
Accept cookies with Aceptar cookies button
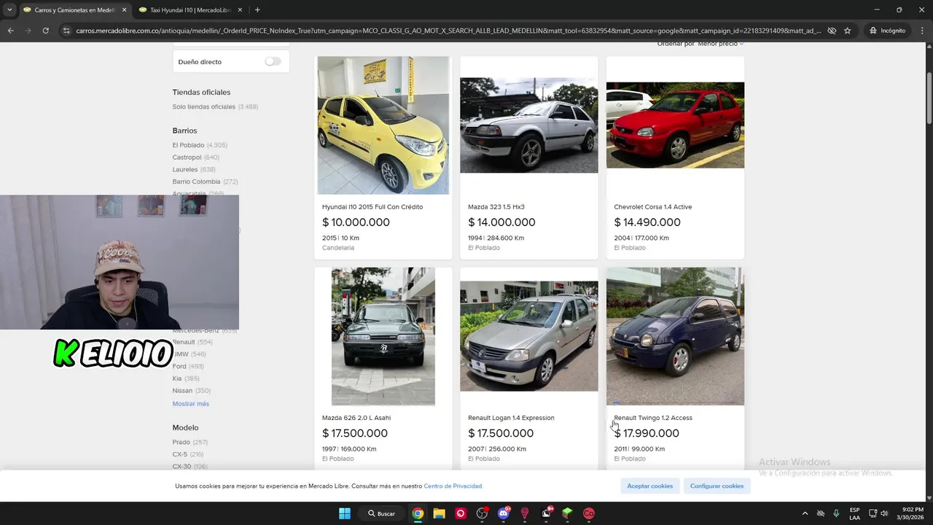click(650, 486)
